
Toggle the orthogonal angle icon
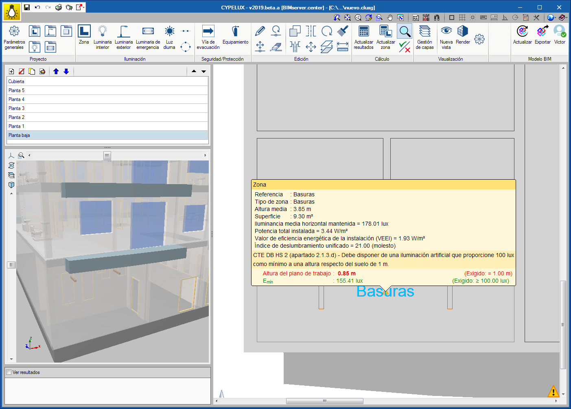(x=505, y=18)
